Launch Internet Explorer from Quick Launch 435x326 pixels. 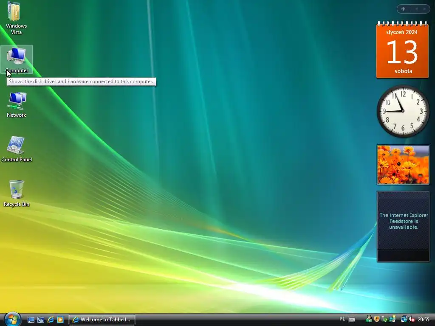coord(51,320)
